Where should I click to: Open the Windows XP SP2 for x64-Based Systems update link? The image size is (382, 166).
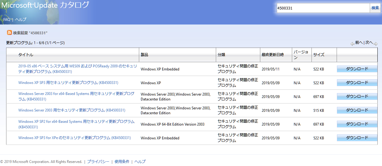pyautogui.click(x=76, y=124)
